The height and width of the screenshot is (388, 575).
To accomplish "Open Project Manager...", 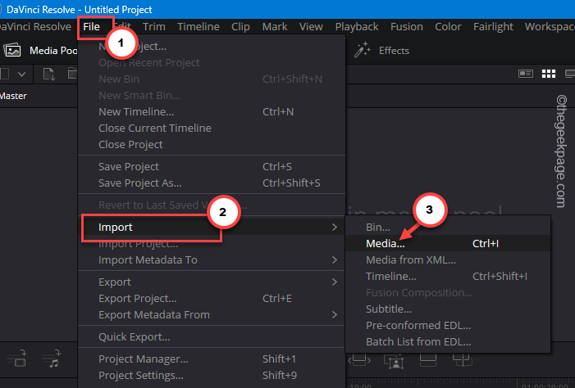I will click(212, 359).
